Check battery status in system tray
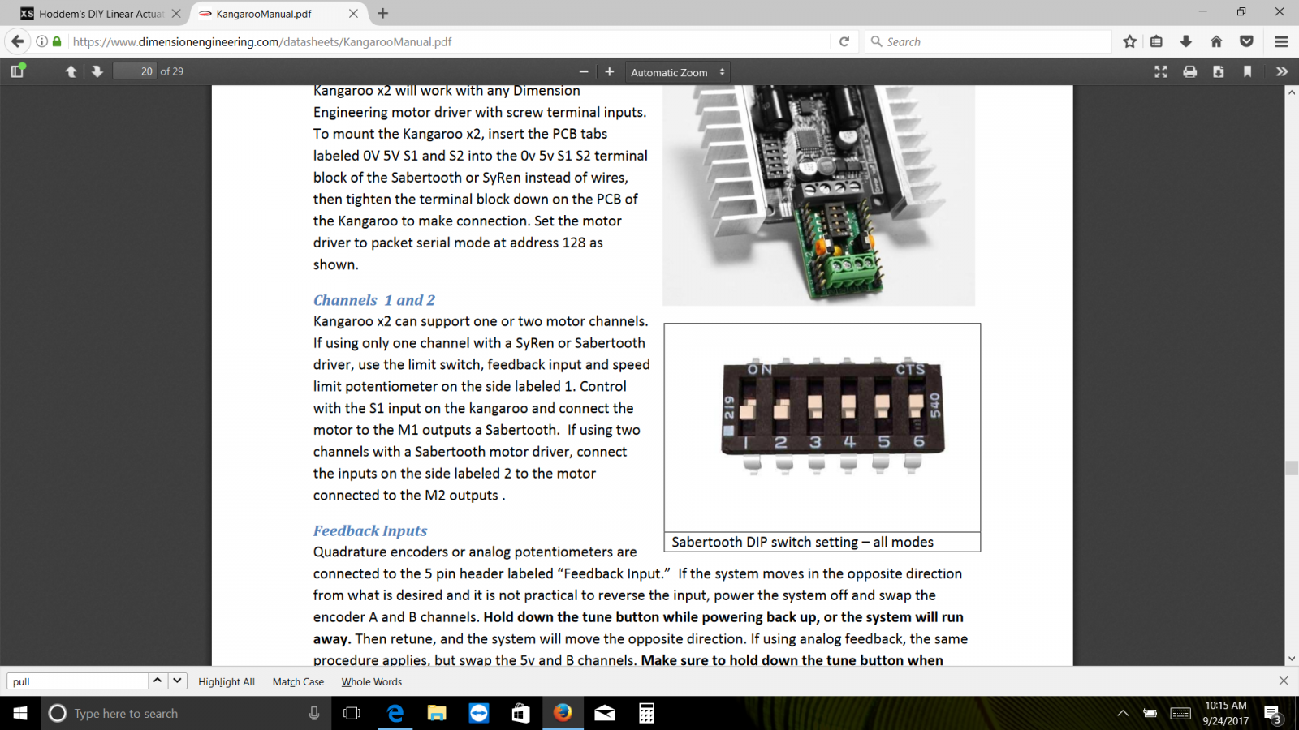The height and width of the screenshot is (730, 1299). coord(1150,714)
